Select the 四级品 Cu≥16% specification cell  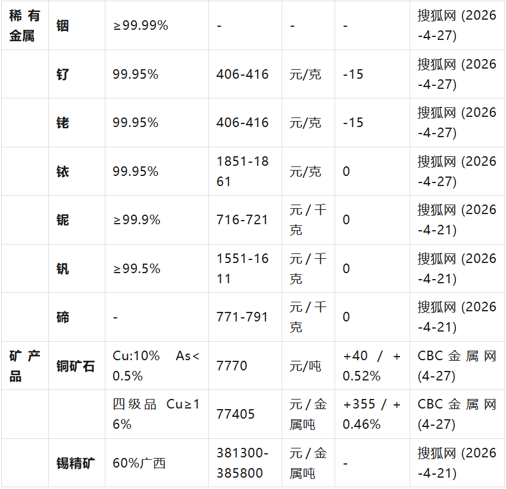tap(157, 414)
